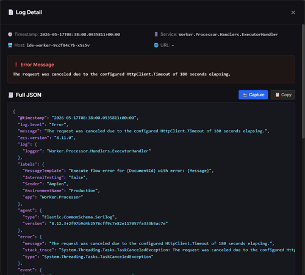Click the clipboard icon inside Copy button
This screenshot has width=305, height=275.
277,95
